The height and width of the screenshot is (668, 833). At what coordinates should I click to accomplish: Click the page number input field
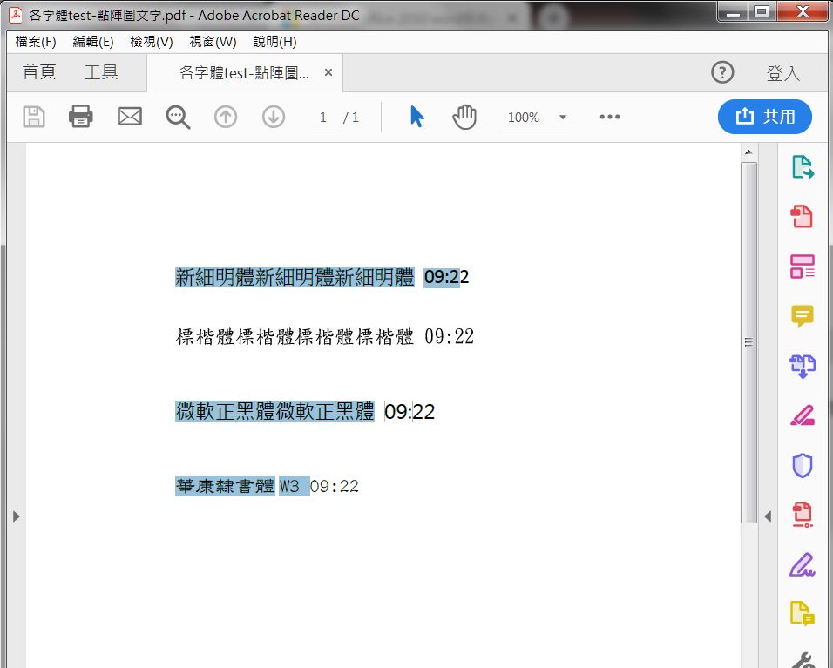click(323, 118)
